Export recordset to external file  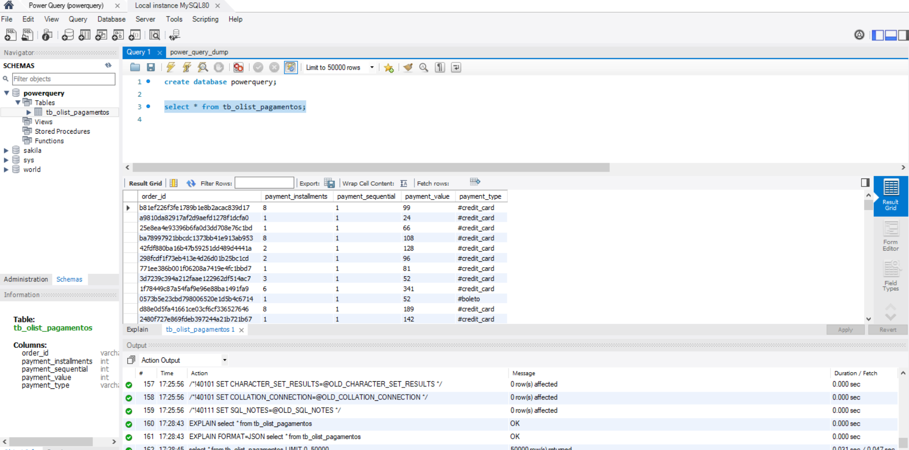tap(329, 183)
